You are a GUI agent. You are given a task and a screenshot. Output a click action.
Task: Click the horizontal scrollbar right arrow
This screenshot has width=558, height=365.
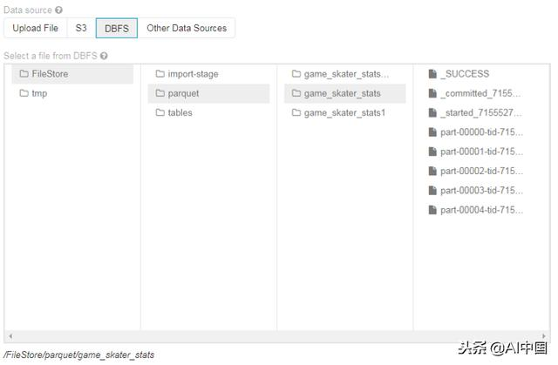click(x=546, y=336)
